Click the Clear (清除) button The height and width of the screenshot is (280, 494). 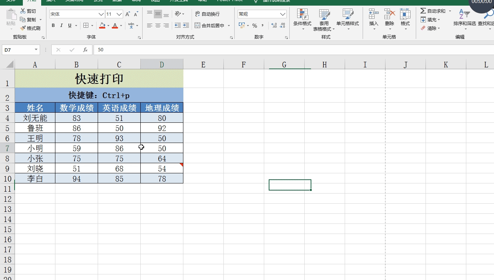429,28
